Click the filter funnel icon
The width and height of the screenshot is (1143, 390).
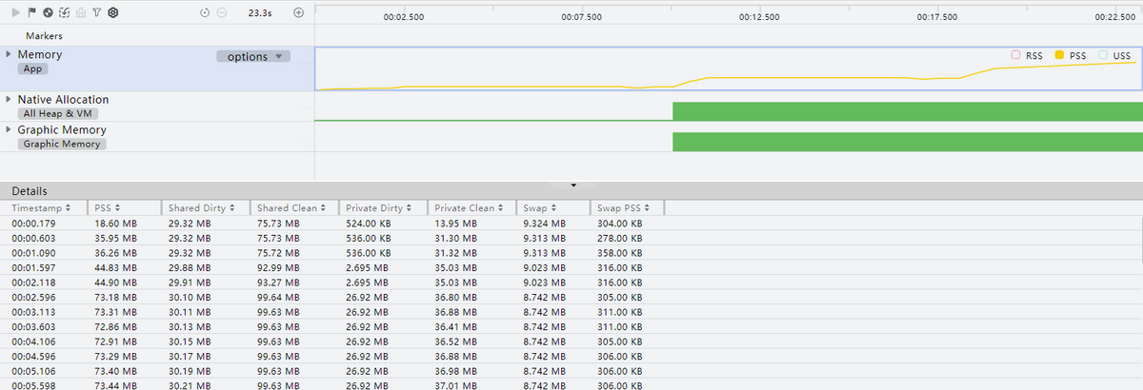[x=96, y=12]
